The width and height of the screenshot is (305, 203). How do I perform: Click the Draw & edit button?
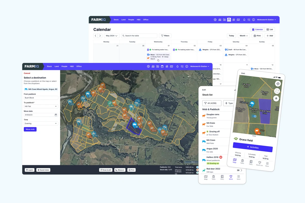[106, 170]
